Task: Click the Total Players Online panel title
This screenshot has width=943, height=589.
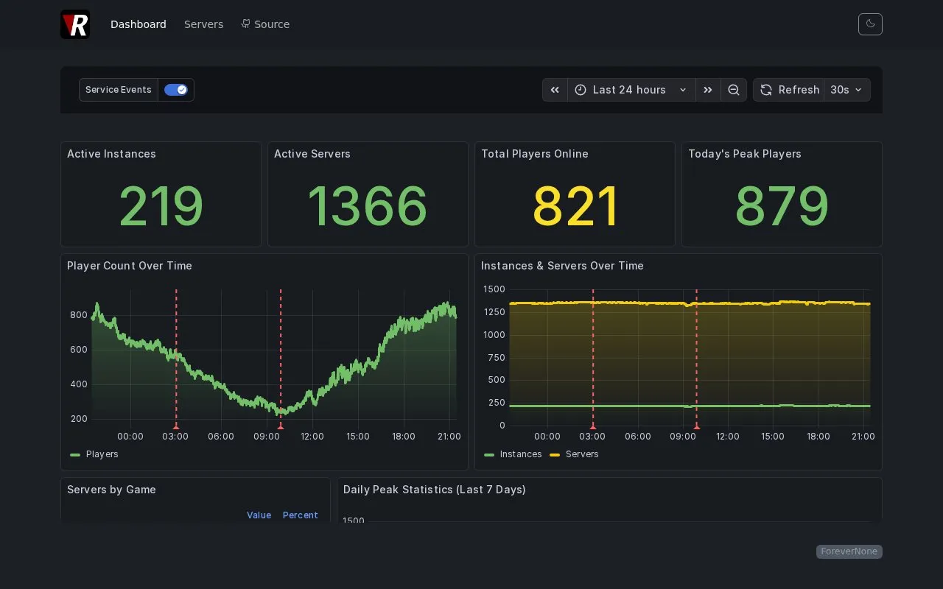Action: [x=535, y=154]
